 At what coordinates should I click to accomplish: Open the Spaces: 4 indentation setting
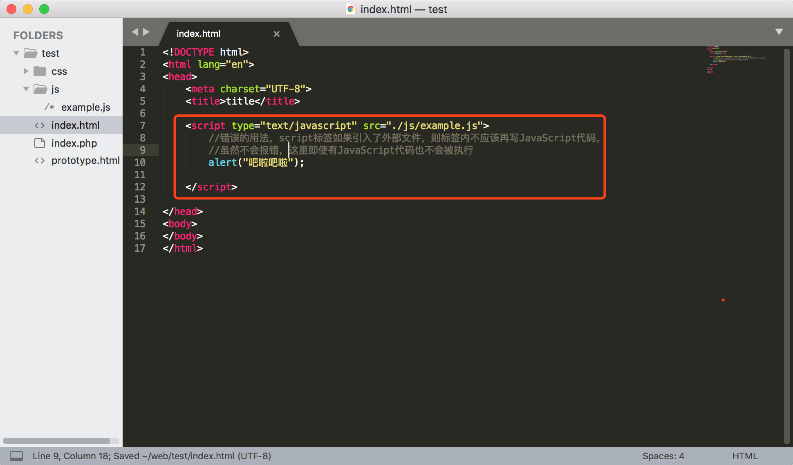[663, 456]
